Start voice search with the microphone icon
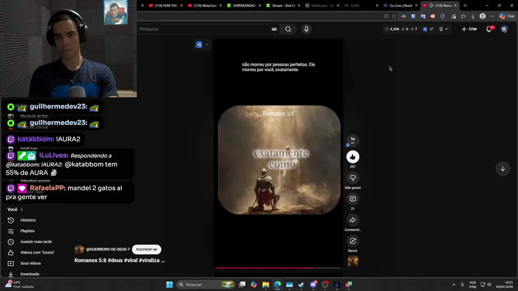518x291 pixels. pos(306,29)
